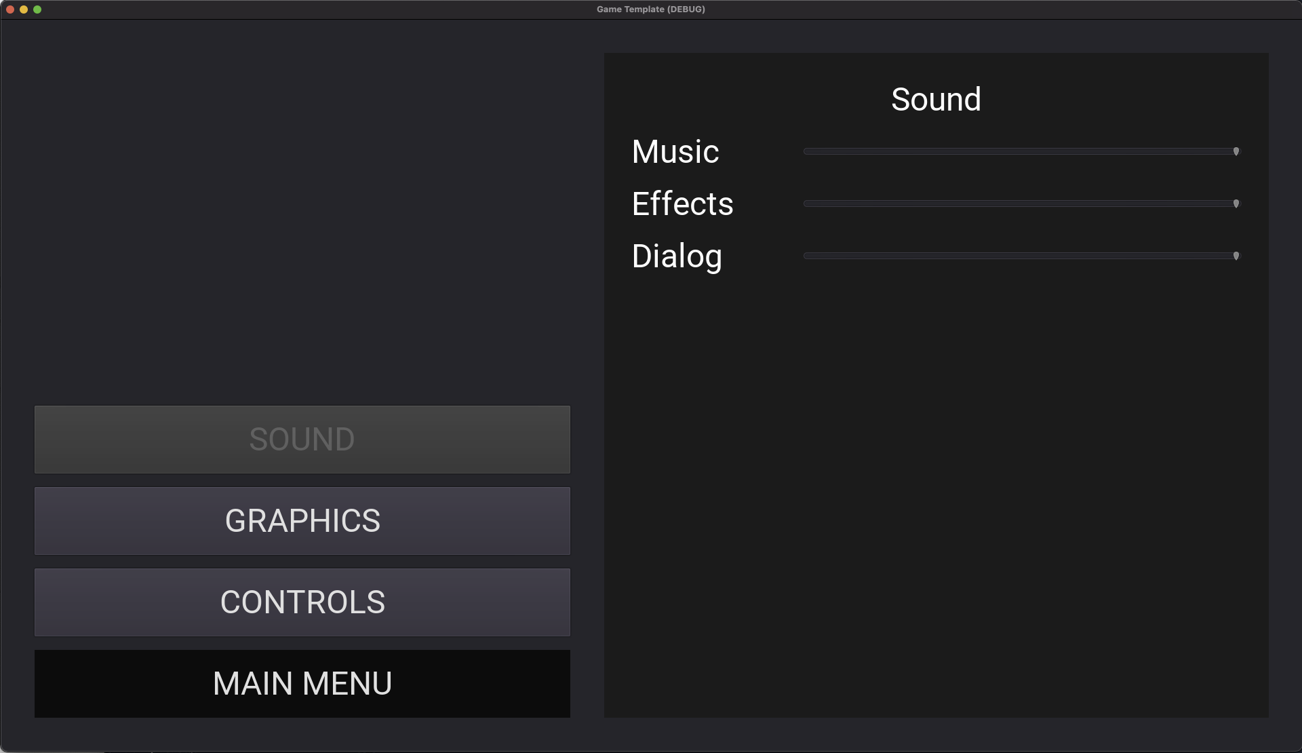Return via the MAIN MENU button

coord(302,684)
